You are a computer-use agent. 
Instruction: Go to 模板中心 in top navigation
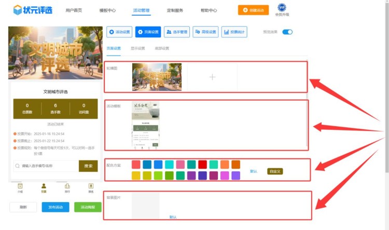[107, 10]
